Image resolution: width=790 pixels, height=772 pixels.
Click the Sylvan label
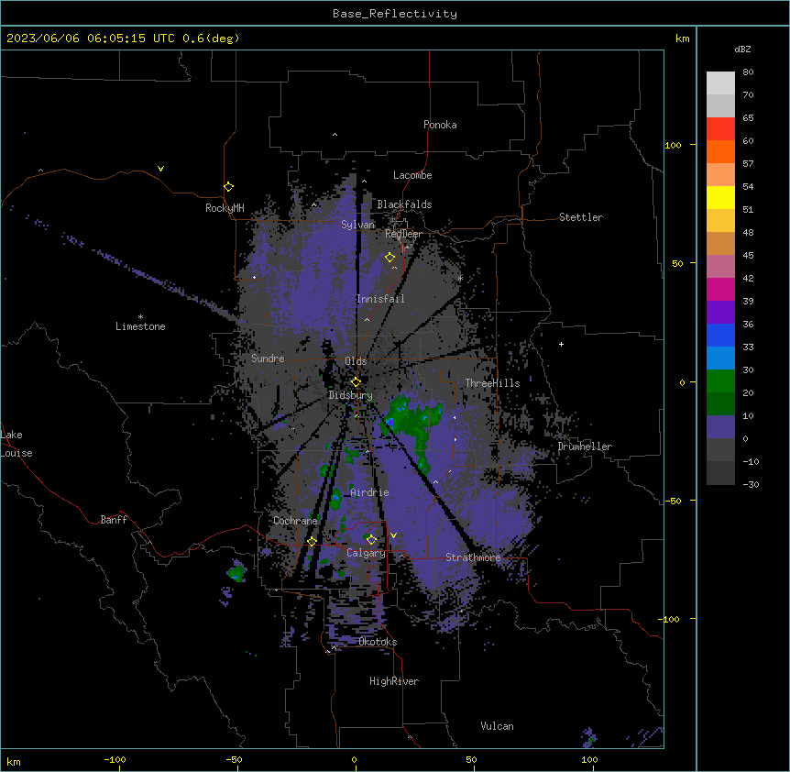pos(357,225)
